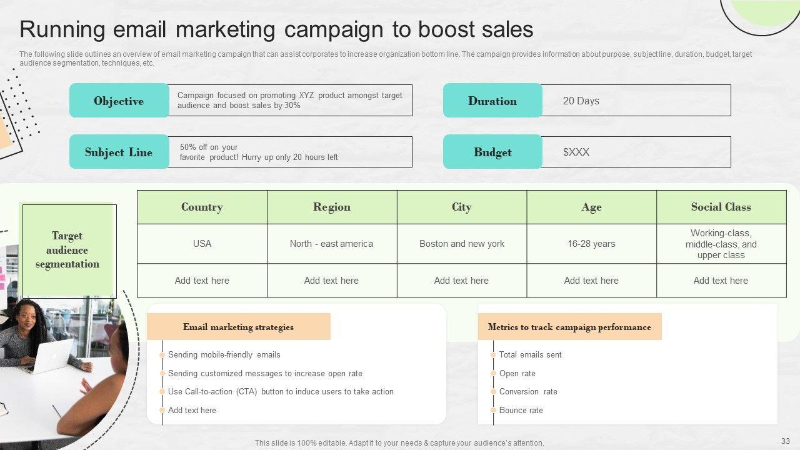
Task: Click the Social Class column header
Action: pyautogui.click(x=721, y=207)
